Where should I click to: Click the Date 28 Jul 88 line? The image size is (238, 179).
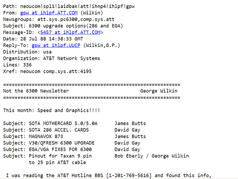click(43, 39)
